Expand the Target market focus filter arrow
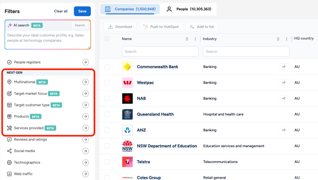The image size is (318, 180). [86, 93]
